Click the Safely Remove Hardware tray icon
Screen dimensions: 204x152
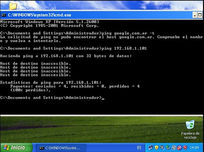(x=168, y=148)
